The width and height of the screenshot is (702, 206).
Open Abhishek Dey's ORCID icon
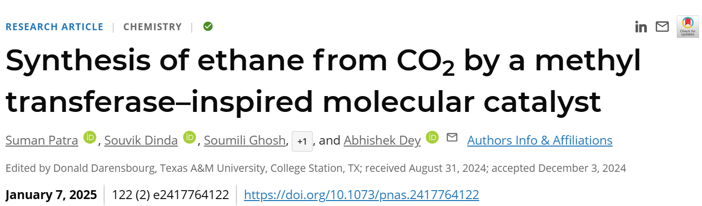click(x=432, y=137)
